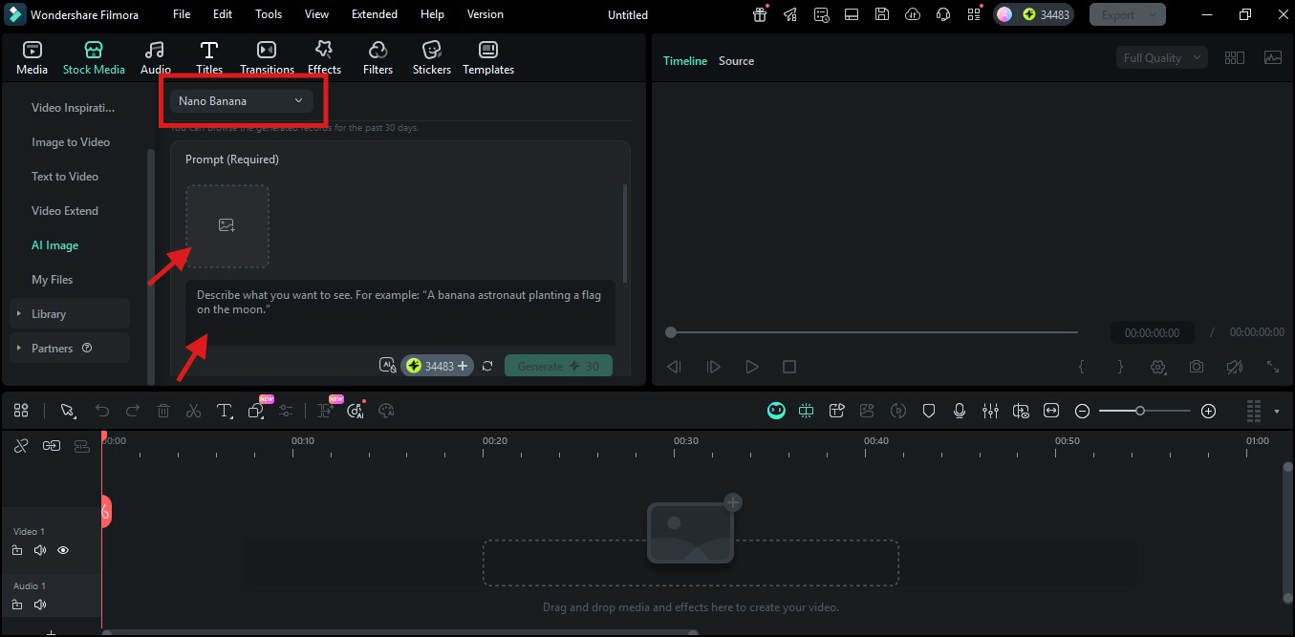
Task: Click the voiceover microphone icon
Action: tap(960, 411)
